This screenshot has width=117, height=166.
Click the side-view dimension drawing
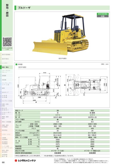[x=40, y=88]
